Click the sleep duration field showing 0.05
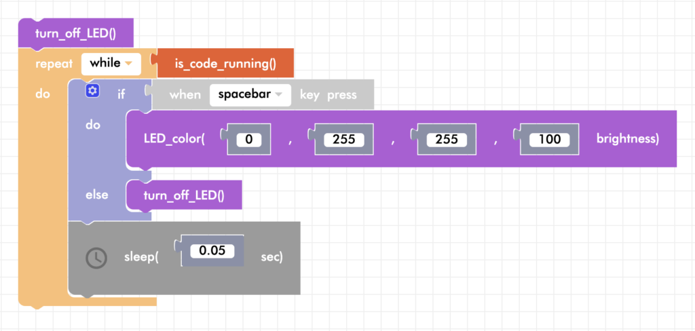Screen dimensions: 695x331 click(x=212, y=251)
